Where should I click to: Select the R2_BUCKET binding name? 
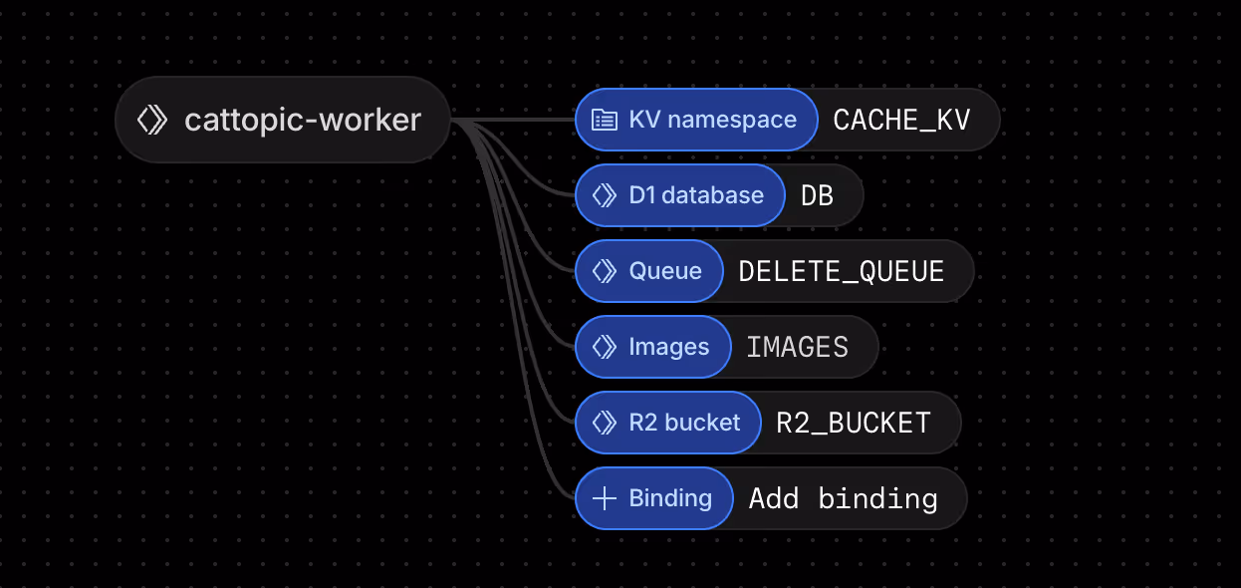853,424
